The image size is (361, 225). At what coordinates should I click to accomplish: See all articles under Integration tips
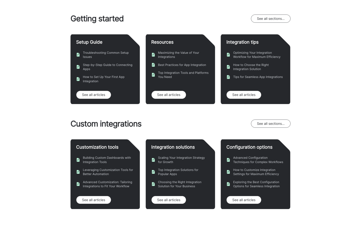244,95
